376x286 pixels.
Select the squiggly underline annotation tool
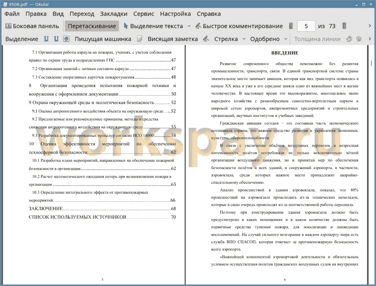[56, 39]
